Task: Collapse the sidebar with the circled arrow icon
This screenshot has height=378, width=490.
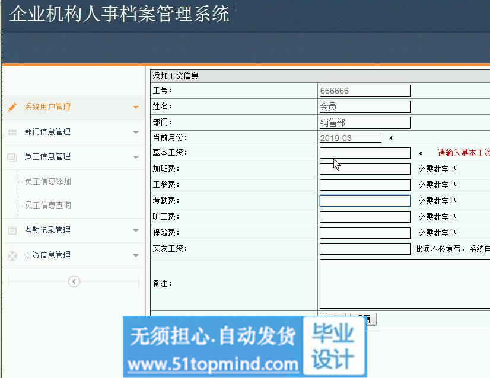Action: [74, 281]
